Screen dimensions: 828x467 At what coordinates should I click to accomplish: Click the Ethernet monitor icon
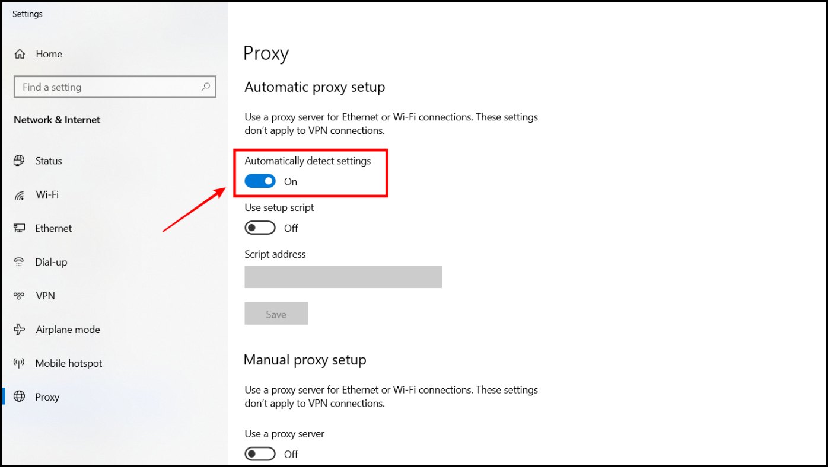(20, 228)
